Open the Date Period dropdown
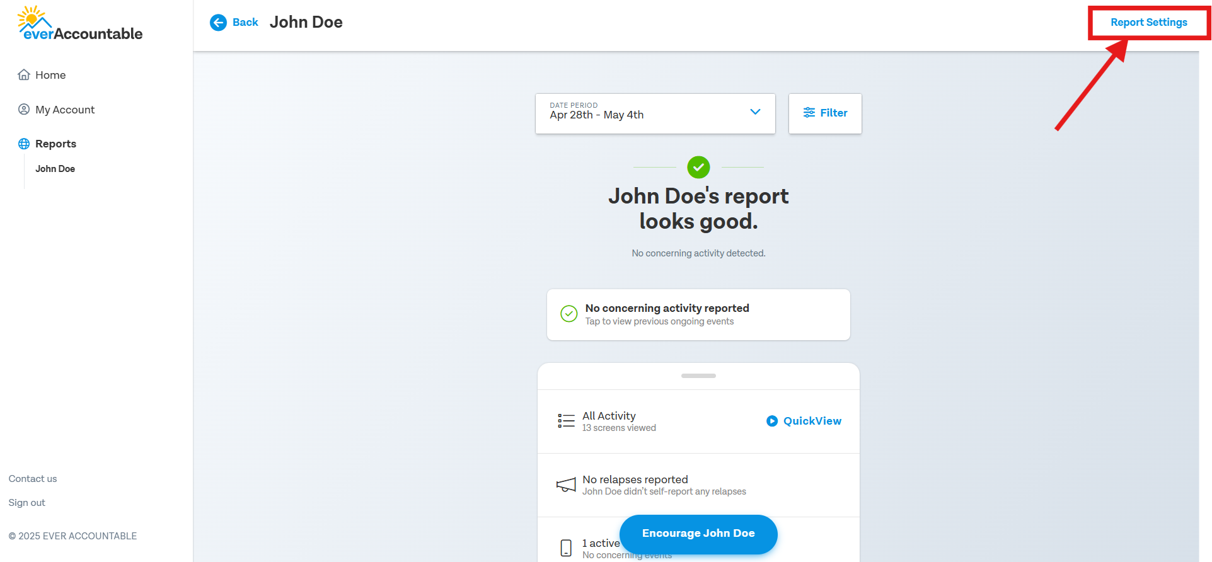The width and height of the screenshot is (1212, 562). pyautogui.click(x=654, y=113)
